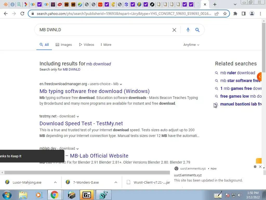Open downloaded Luxor-Mahjong.exe file
266x200 pixels.
pyautogui.click(x=27, y=182)
